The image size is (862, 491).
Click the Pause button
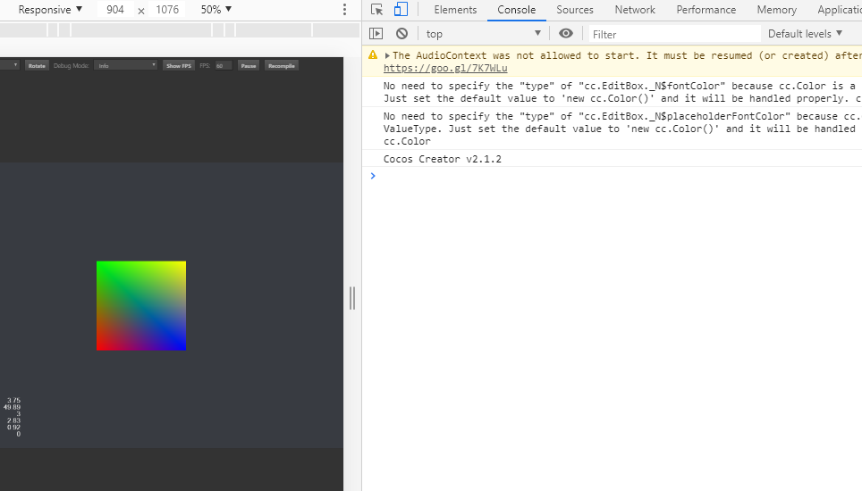point(249,66)
